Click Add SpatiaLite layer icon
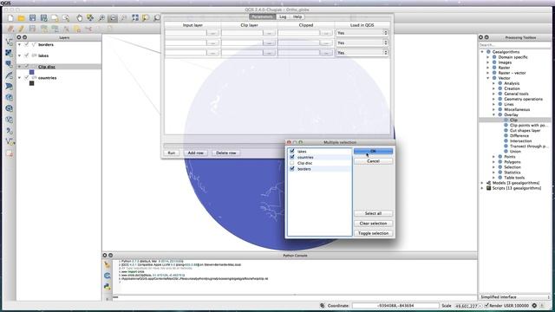 point(10,75)
